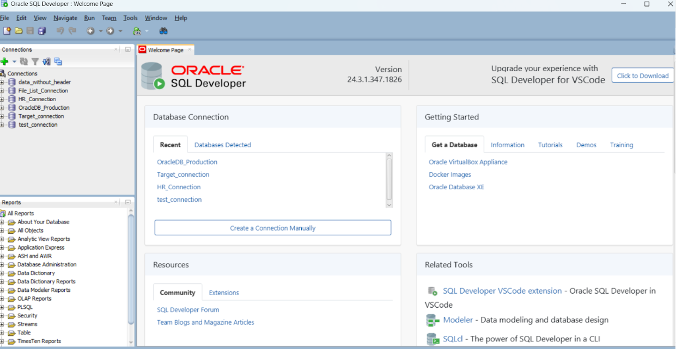Expand the HR_Connection tree node

coord(3,99)
